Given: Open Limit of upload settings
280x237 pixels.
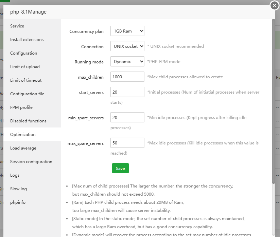Looking at the screenshot, I should [x=25, y=67].
